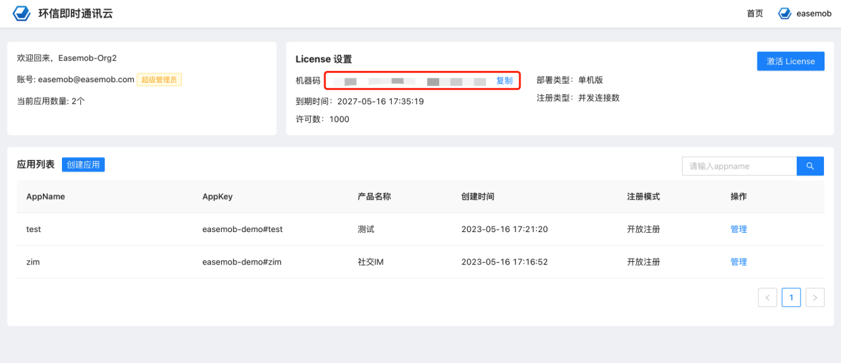Click the easemob user avatar icon

(x=784, y=13)
